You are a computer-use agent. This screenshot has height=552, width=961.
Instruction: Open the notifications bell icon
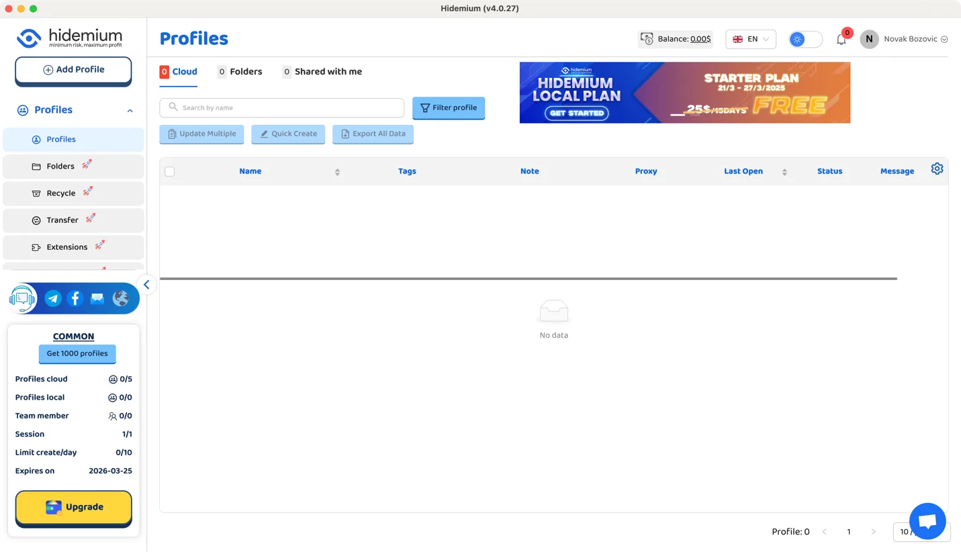(841, 40)
